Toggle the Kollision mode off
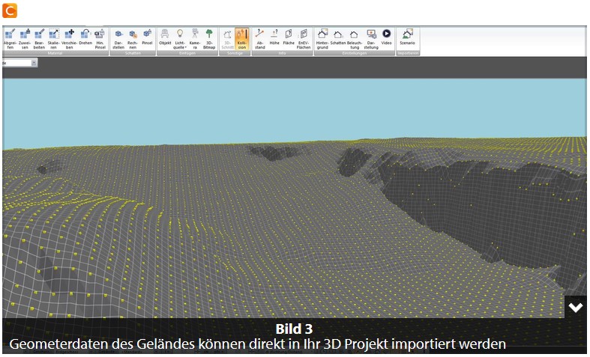This screenshot has height=357, width=590. tap(241, 39)
